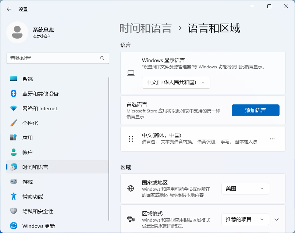Open the 国家或地区 dropdown showing 美国
This screenshot has height=233, width=295.
(x=245, y=189)
